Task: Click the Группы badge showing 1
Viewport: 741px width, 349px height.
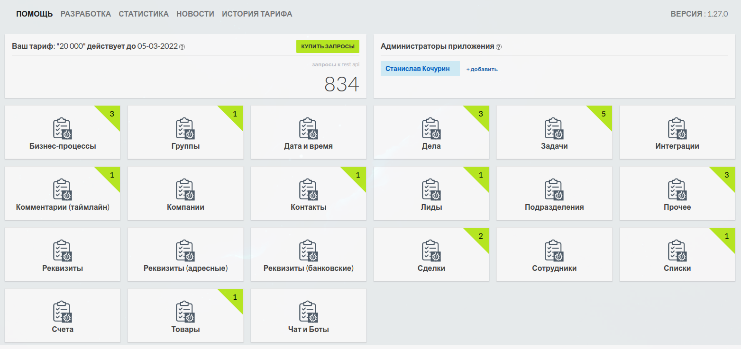Action: [x=235, y=114]
